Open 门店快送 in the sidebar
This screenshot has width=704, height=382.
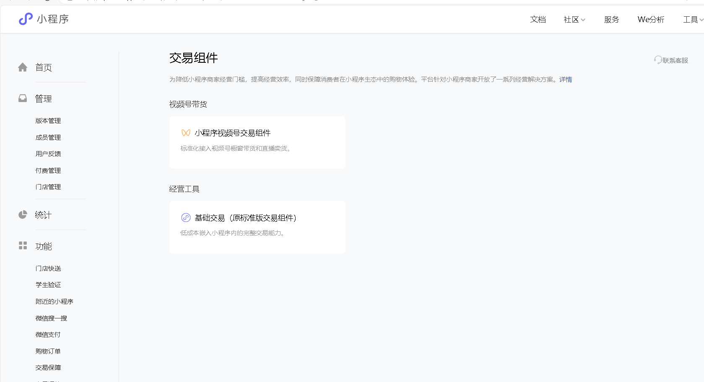[x=48, y=268]
